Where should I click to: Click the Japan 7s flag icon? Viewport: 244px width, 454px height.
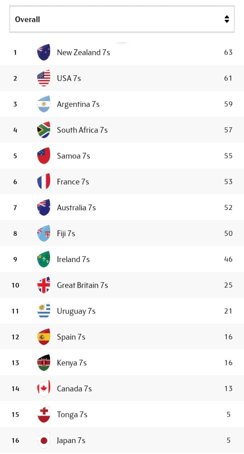44,441
